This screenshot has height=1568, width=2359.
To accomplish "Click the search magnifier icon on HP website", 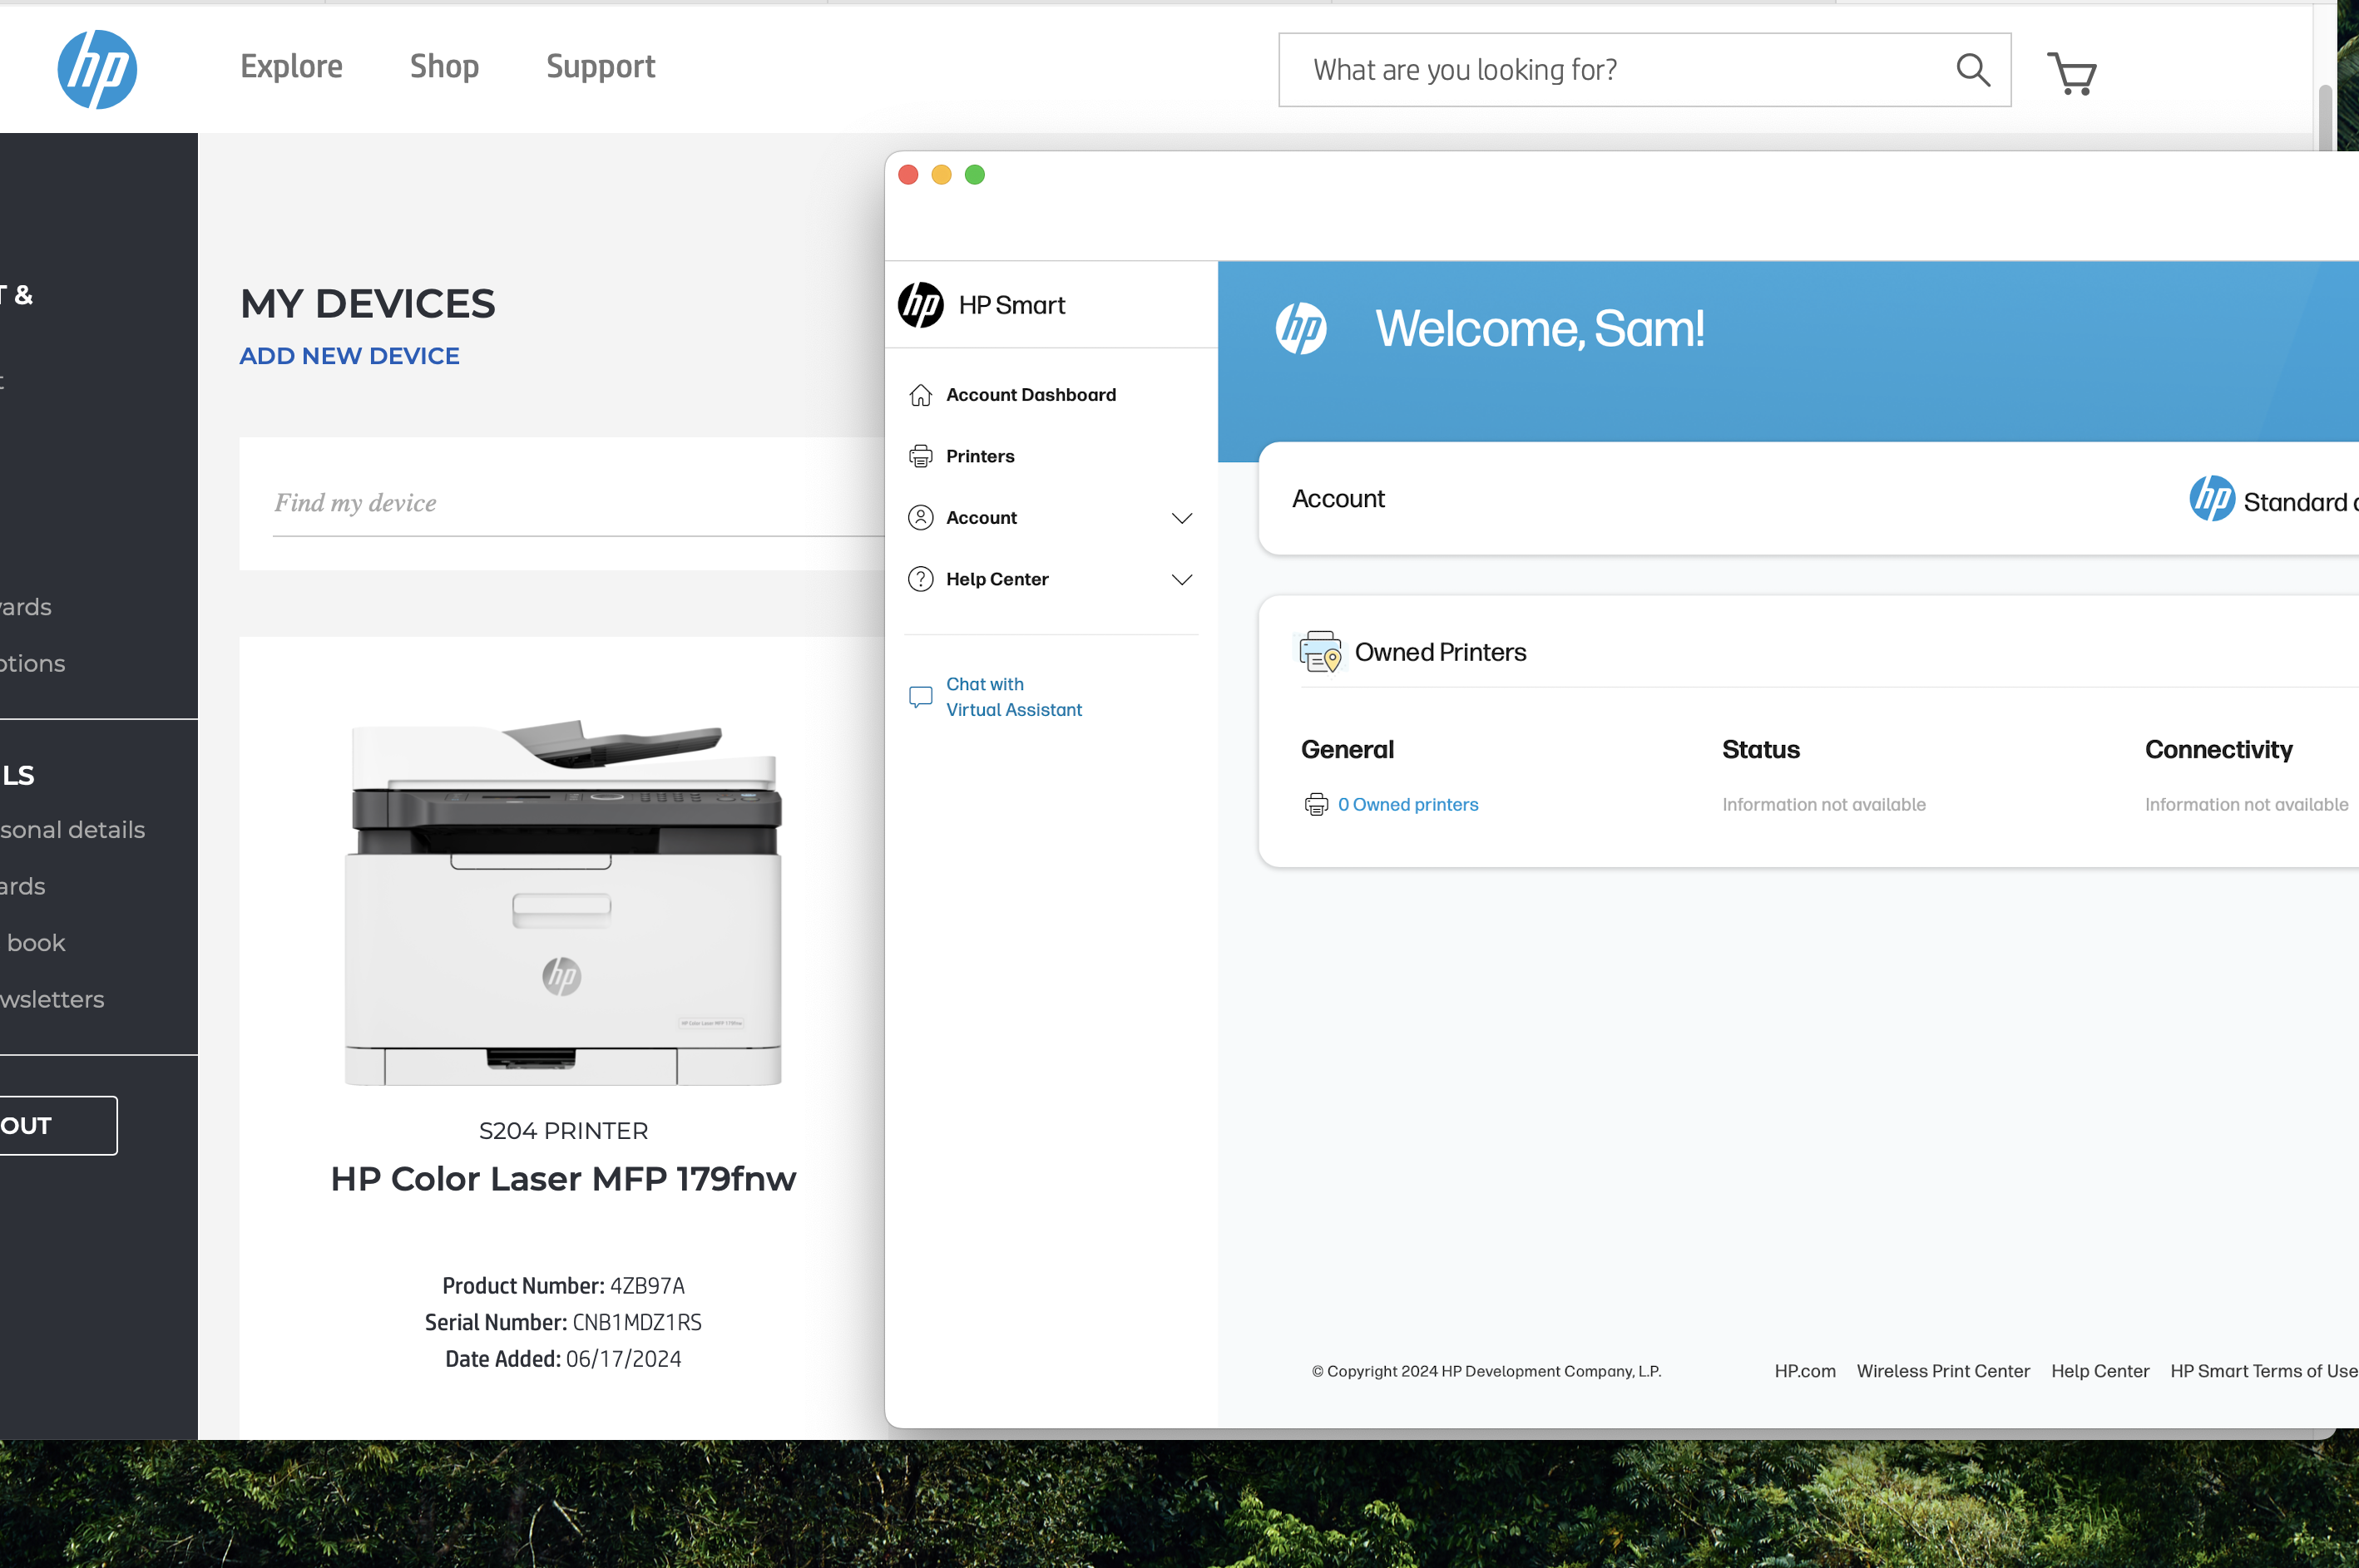I will click(1972, 70).
